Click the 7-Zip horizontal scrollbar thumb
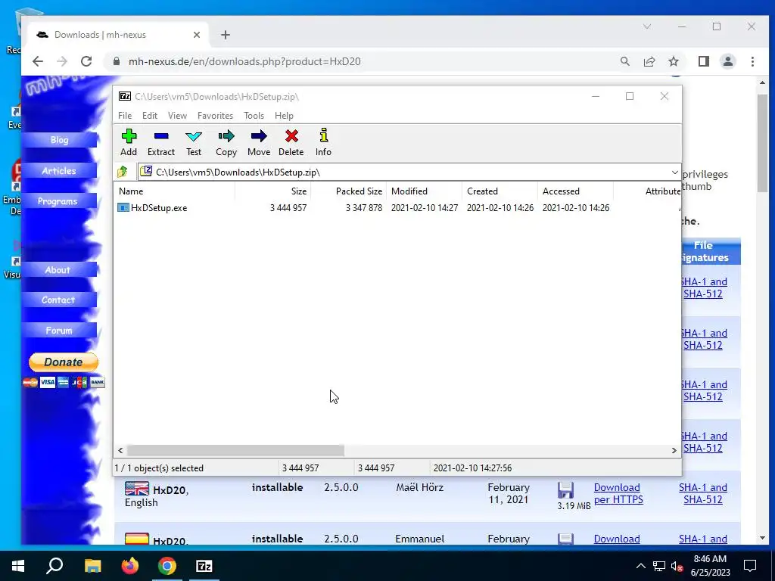This screenshot has width=775, height=581. pos(235,451)
